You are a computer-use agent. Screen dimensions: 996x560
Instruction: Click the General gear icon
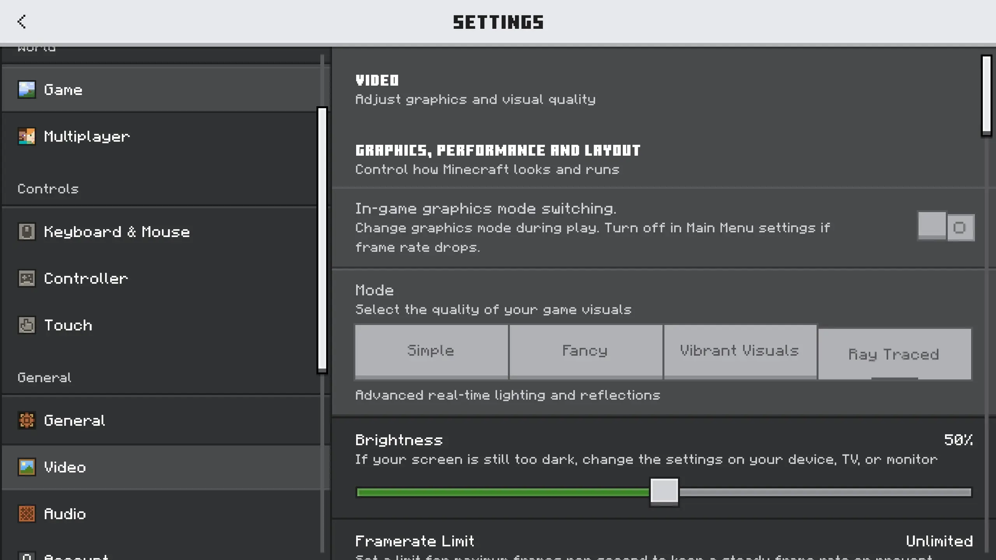pos(27,421)
